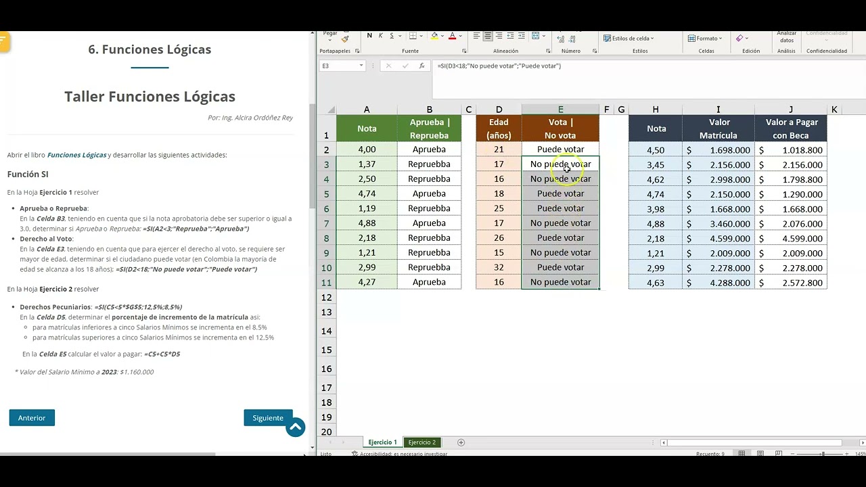This screenshot has width=866, height=487.
Task: Open the eraser (Borrar) dropdown
Action: coord(747,39)
